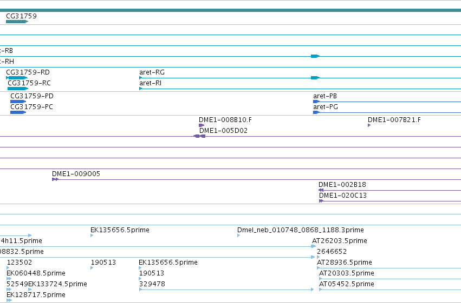This screenshot has height=303, width=461.
Task: Click the 2646652 feature label
Action: (x=332, y=252)
